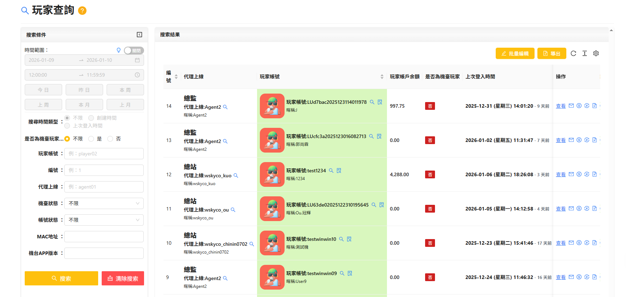Open the 帳號狀態 dropdown

[x=104, y=220]
